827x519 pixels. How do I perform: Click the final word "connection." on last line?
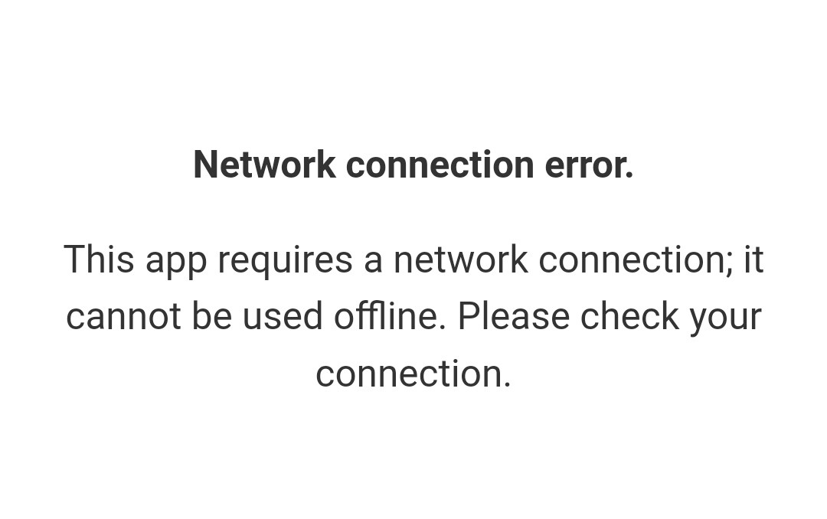tap(413, 374)
